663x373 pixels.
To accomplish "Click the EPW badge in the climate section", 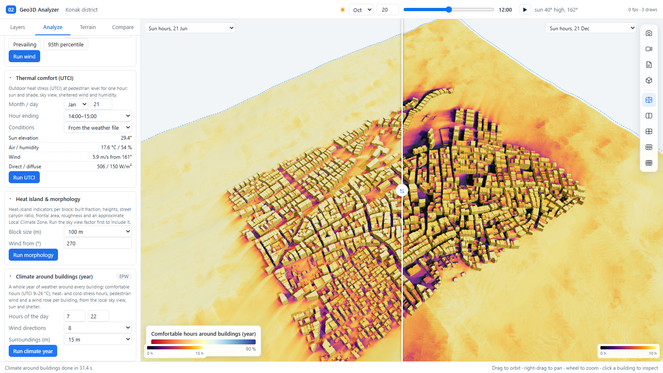I will 124,276.
